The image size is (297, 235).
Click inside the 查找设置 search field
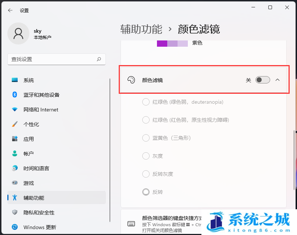[x=55, y=59]
